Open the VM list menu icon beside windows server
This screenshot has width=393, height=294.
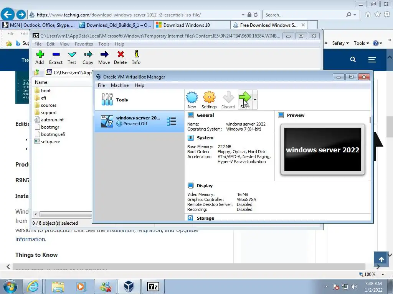tap(172, 121)
